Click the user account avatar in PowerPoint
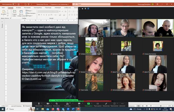 (153, 4)
